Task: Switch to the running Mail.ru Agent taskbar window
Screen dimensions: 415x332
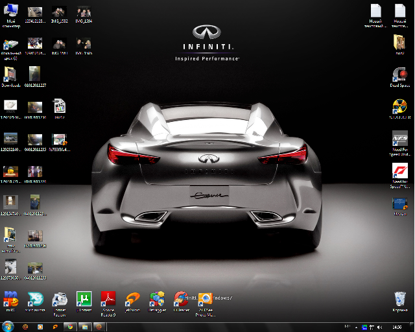Action: [x=99, y=327]
